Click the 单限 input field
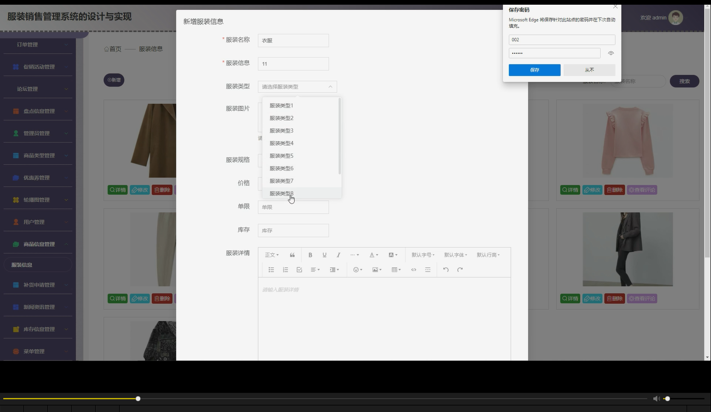The height and width of the screenshot is (412, 711). click(293, 206)
